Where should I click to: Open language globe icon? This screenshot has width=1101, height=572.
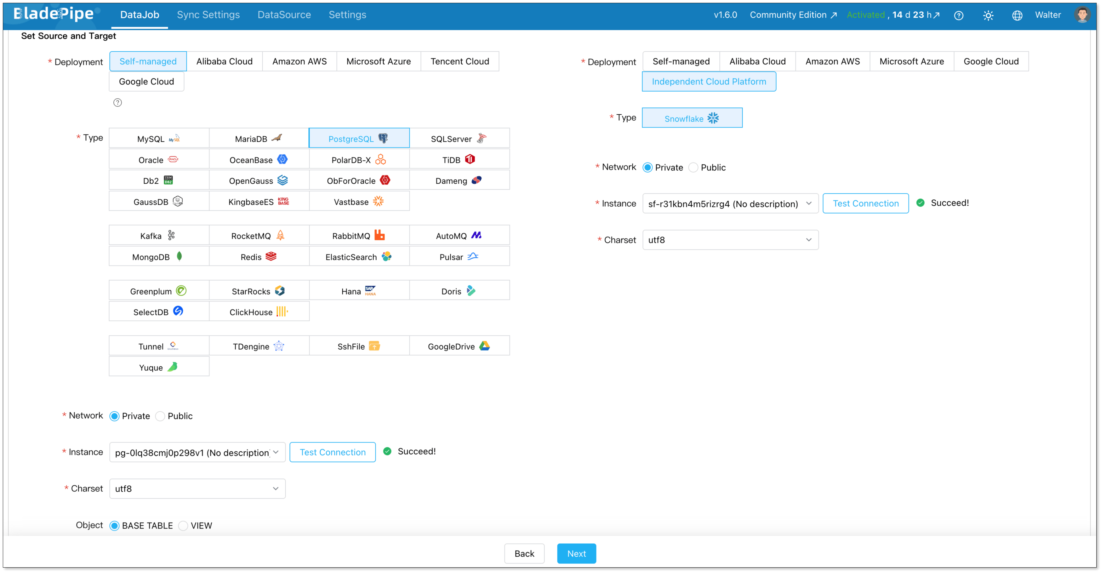pos(1017,15)
